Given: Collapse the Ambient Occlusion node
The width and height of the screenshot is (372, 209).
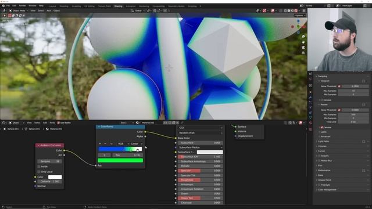Looking at the screenshot, I should coord(38,145).
